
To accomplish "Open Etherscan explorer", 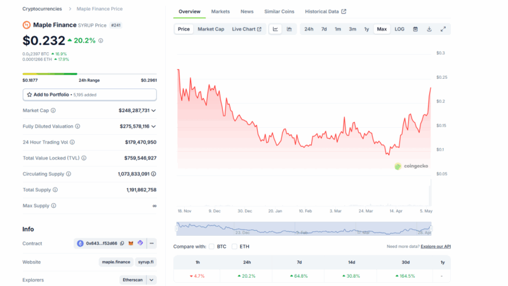I will click(x=133, y=280).
